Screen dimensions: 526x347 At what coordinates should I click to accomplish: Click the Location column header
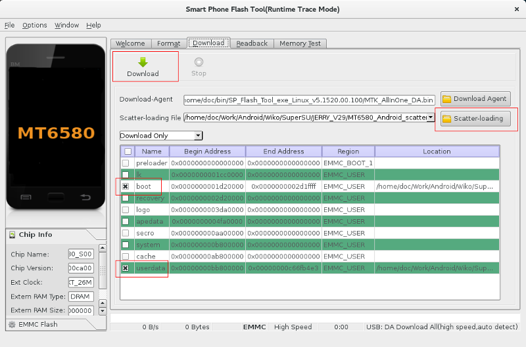(x=437, y=152)
